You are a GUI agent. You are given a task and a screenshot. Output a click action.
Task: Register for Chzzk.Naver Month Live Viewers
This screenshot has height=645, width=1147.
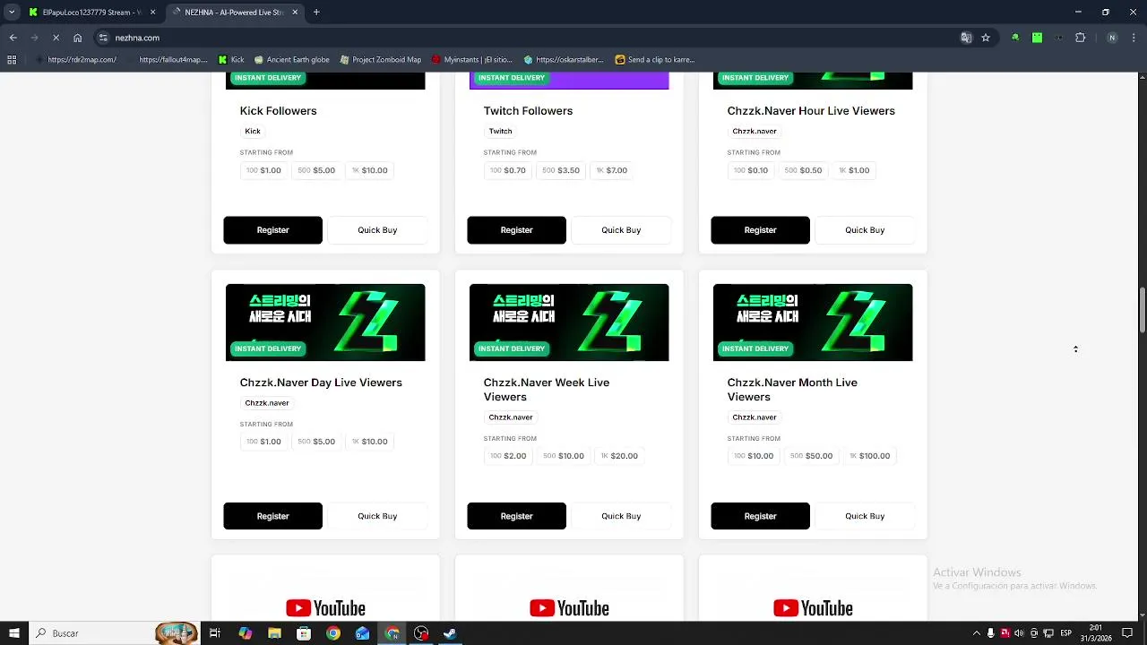[760, 516]
